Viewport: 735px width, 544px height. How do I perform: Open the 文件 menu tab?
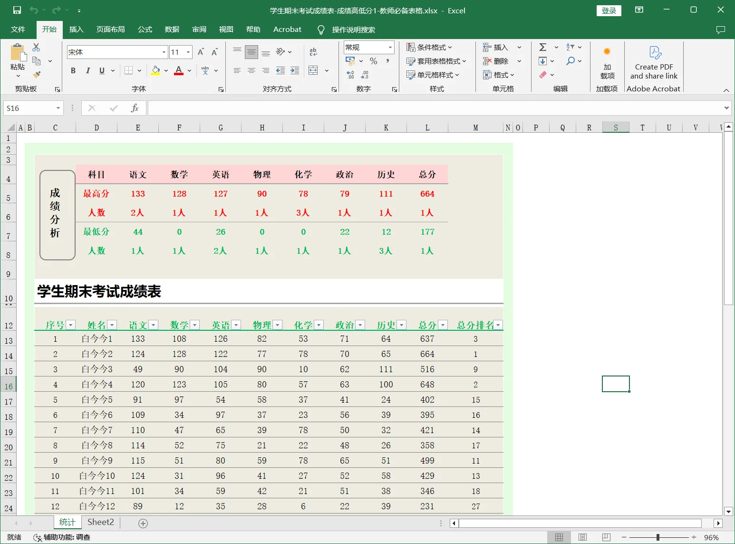18,30
